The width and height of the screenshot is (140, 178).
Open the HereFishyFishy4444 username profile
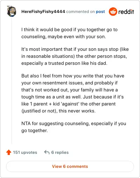pos(43,12)
